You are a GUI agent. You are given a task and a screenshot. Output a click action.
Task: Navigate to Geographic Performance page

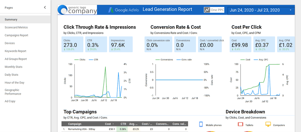[13, 92]
